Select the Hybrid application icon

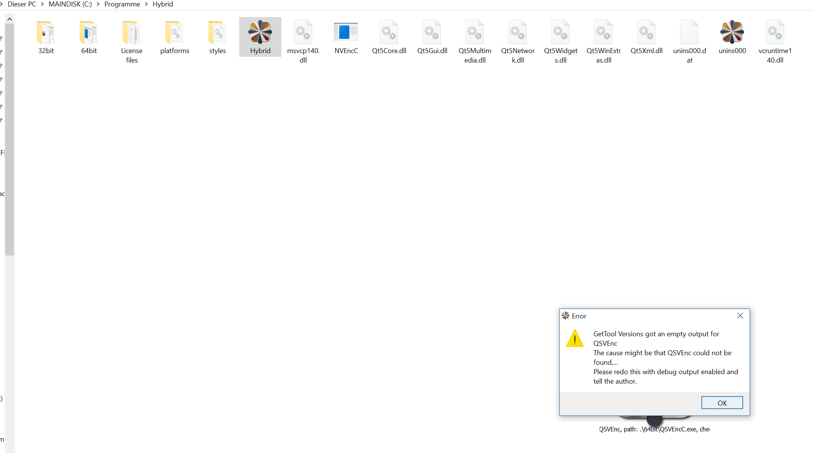coord(260,33)
